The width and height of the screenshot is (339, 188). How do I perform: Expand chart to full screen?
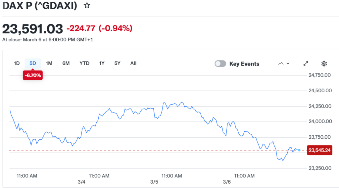coord(306,64)
